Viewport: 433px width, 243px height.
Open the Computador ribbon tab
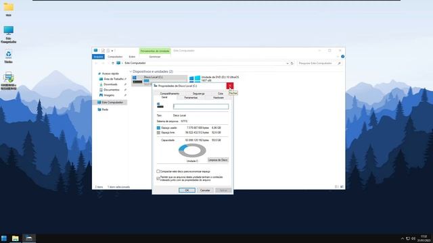pos(115,57)
